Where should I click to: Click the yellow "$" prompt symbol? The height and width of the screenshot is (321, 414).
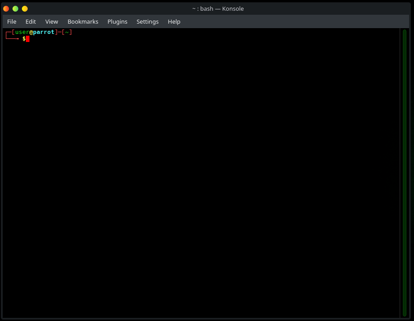pos(24,39)
